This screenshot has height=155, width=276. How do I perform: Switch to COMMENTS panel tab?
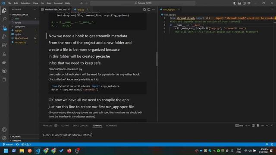112,125
